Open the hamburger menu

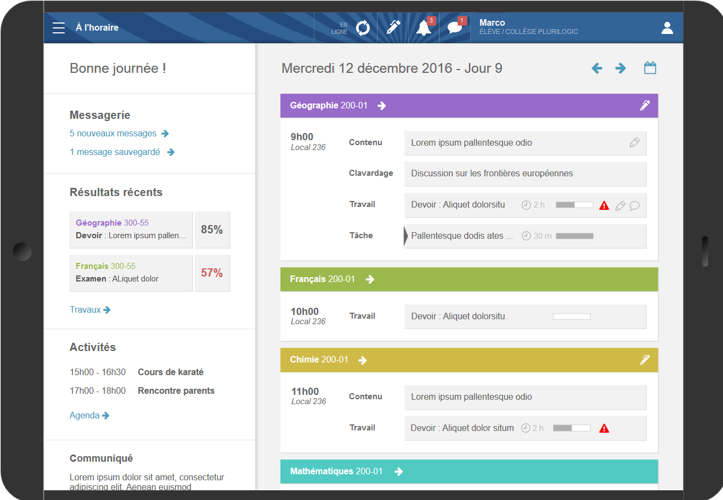tap(59, 28)
